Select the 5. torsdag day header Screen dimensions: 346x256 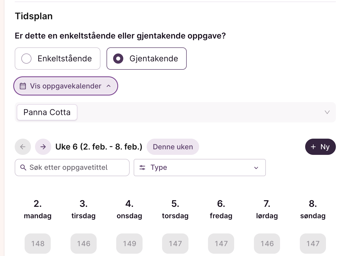click(x=175, y=209)
